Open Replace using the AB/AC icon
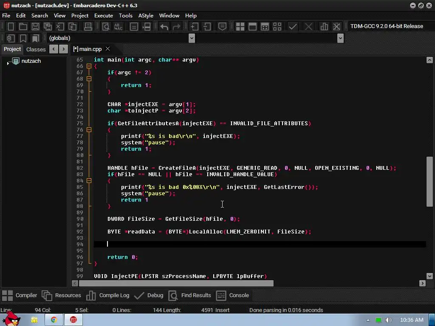The height and width of the screenshot is (326, 435). tap(118, 27)
